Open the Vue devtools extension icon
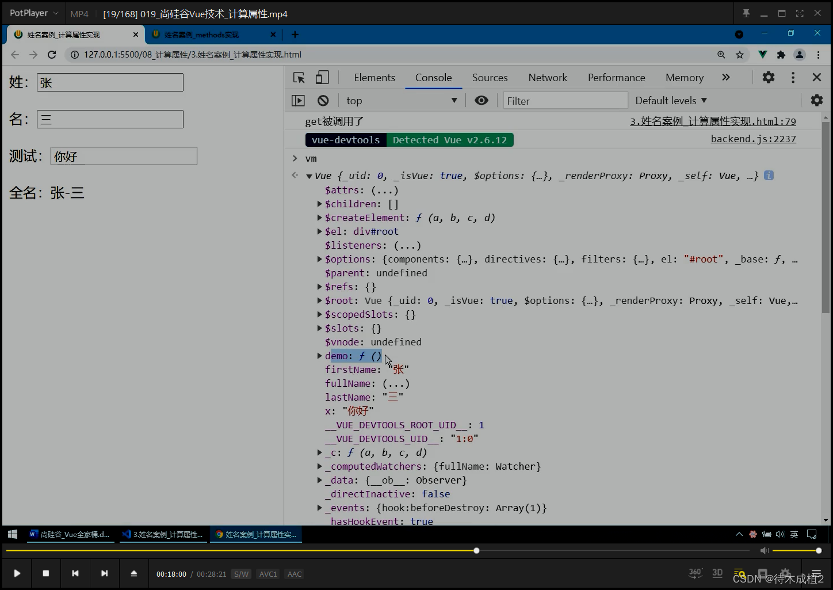 click(x=763, y=55)
